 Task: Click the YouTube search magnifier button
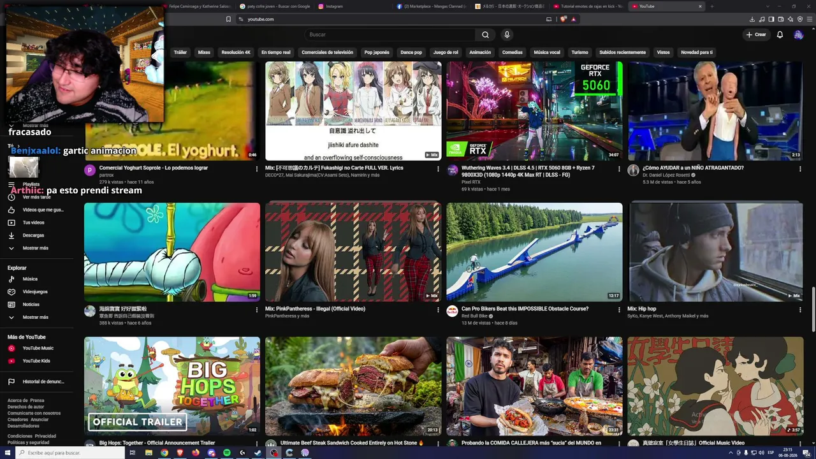pos(485,34)
